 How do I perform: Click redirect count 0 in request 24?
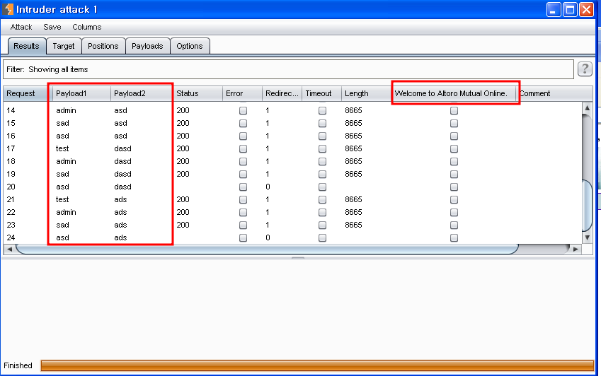tap(268, 237)
